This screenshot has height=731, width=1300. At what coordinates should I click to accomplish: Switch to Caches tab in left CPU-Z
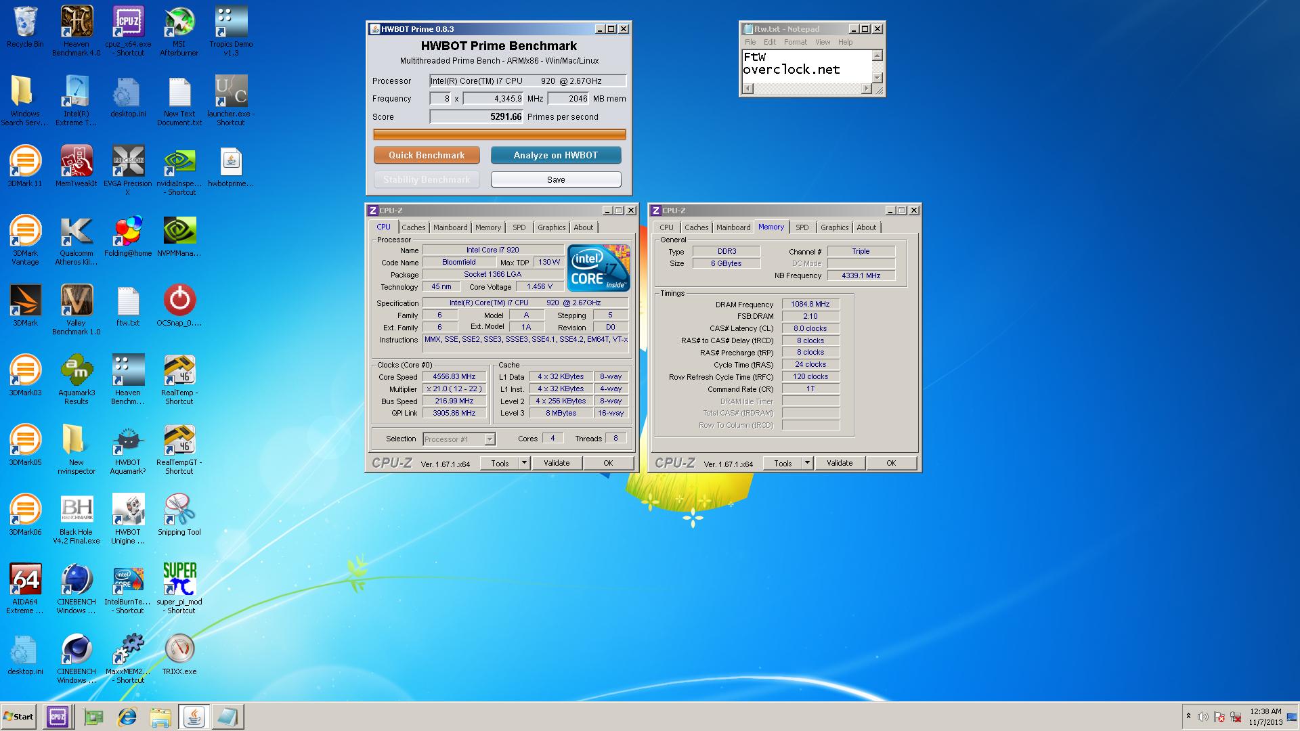(x=413, y=227)
